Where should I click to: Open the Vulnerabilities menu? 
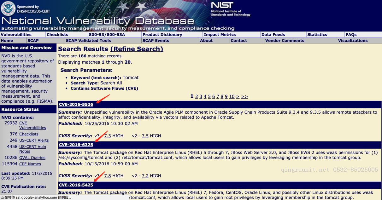click(x=16, y=35)
